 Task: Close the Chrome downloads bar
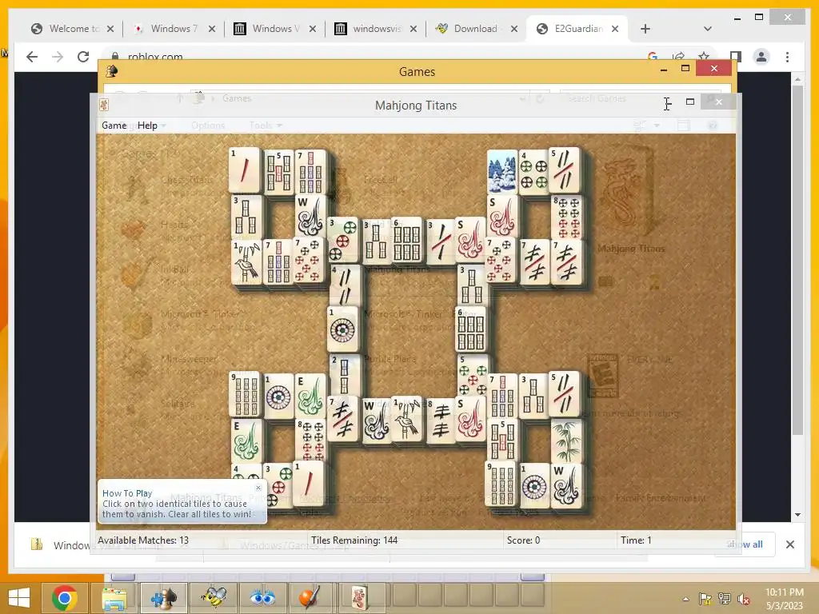point(789,544)
